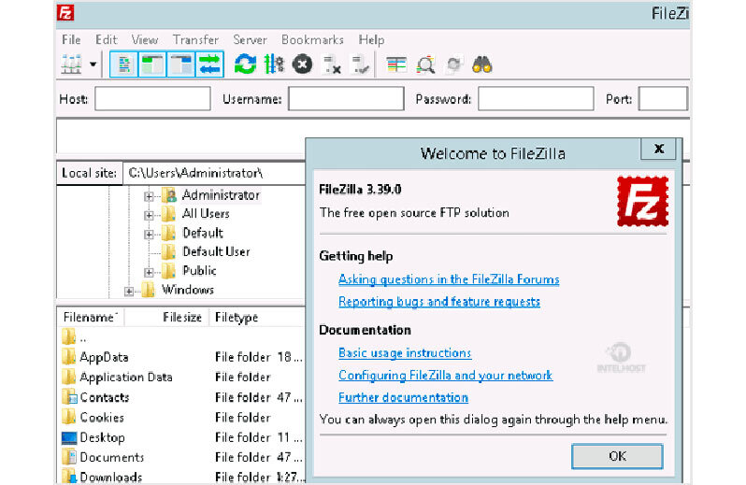Click the Reconnect to last server icon
This screenshot has height=485, width=746.
(x=360, y=64)
